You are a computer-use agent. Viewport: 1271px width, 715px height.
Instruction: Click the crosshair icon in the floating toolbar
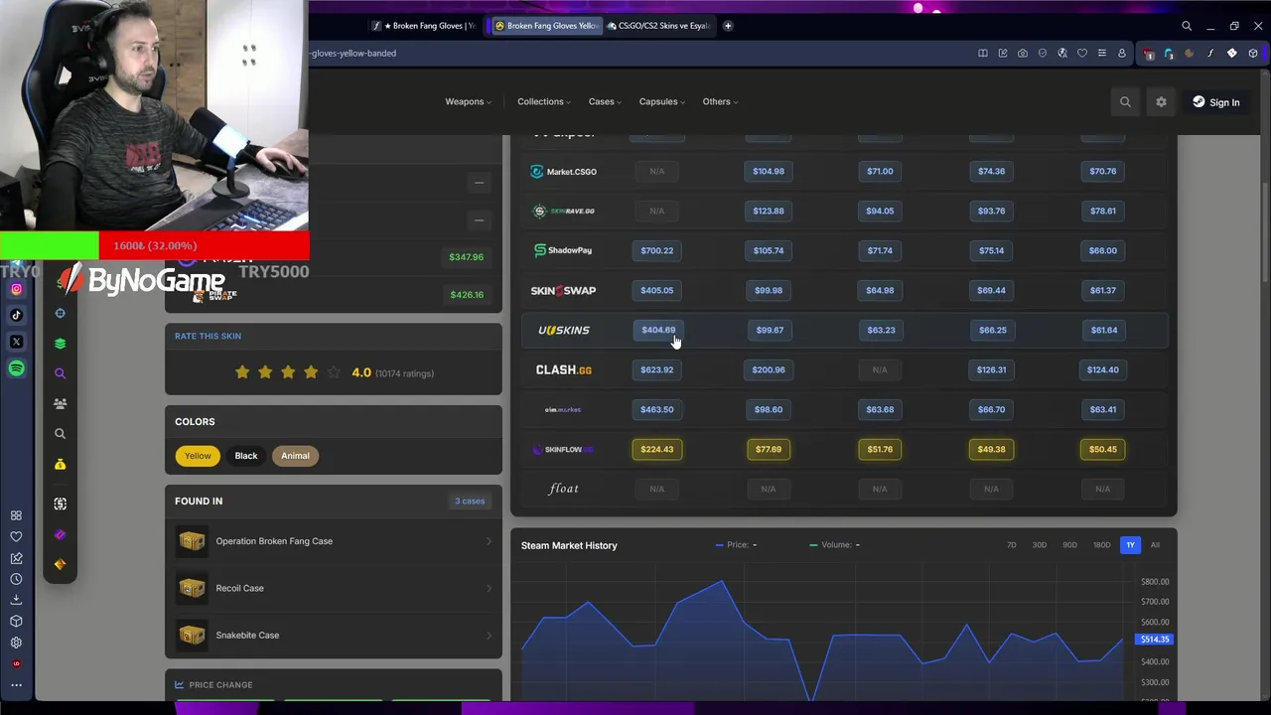click(x=61, y=314)
